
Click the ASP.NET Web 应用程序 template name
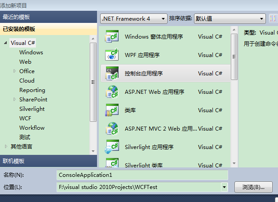[154, 92]
